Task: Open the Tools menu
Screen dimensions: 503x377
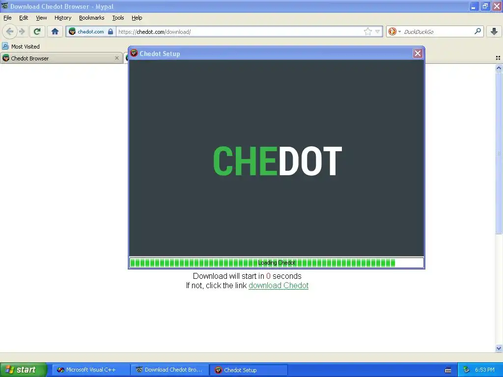Action: pos(118,18)
